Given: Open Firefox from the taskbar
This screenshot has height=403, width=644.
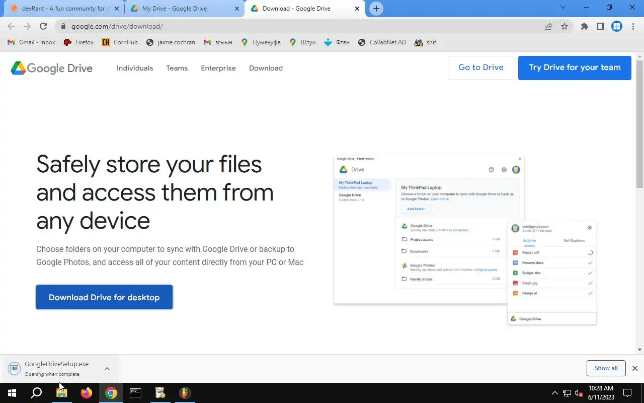Looking at the screenshot, I should (86, 393).
